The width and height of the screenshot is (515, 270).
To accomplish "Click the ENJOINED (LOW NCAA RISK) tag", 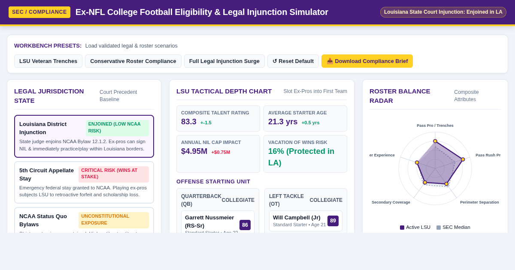I will tap(117, 128).
